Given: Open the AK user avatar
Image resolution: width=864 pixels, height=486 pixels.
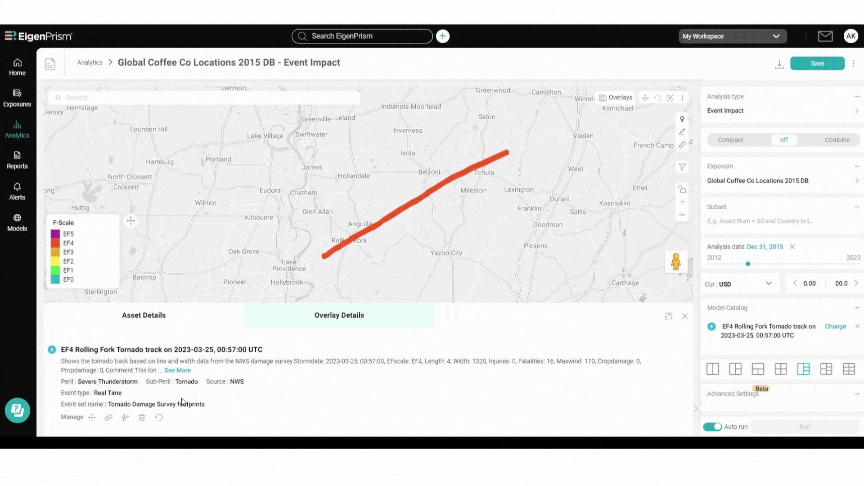Looking at the screenshot, I should pos(850,36).
